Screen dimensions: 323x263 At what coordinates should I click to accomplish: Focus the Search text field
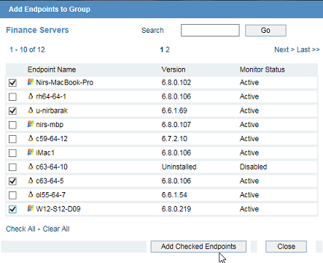coord(210,30)
